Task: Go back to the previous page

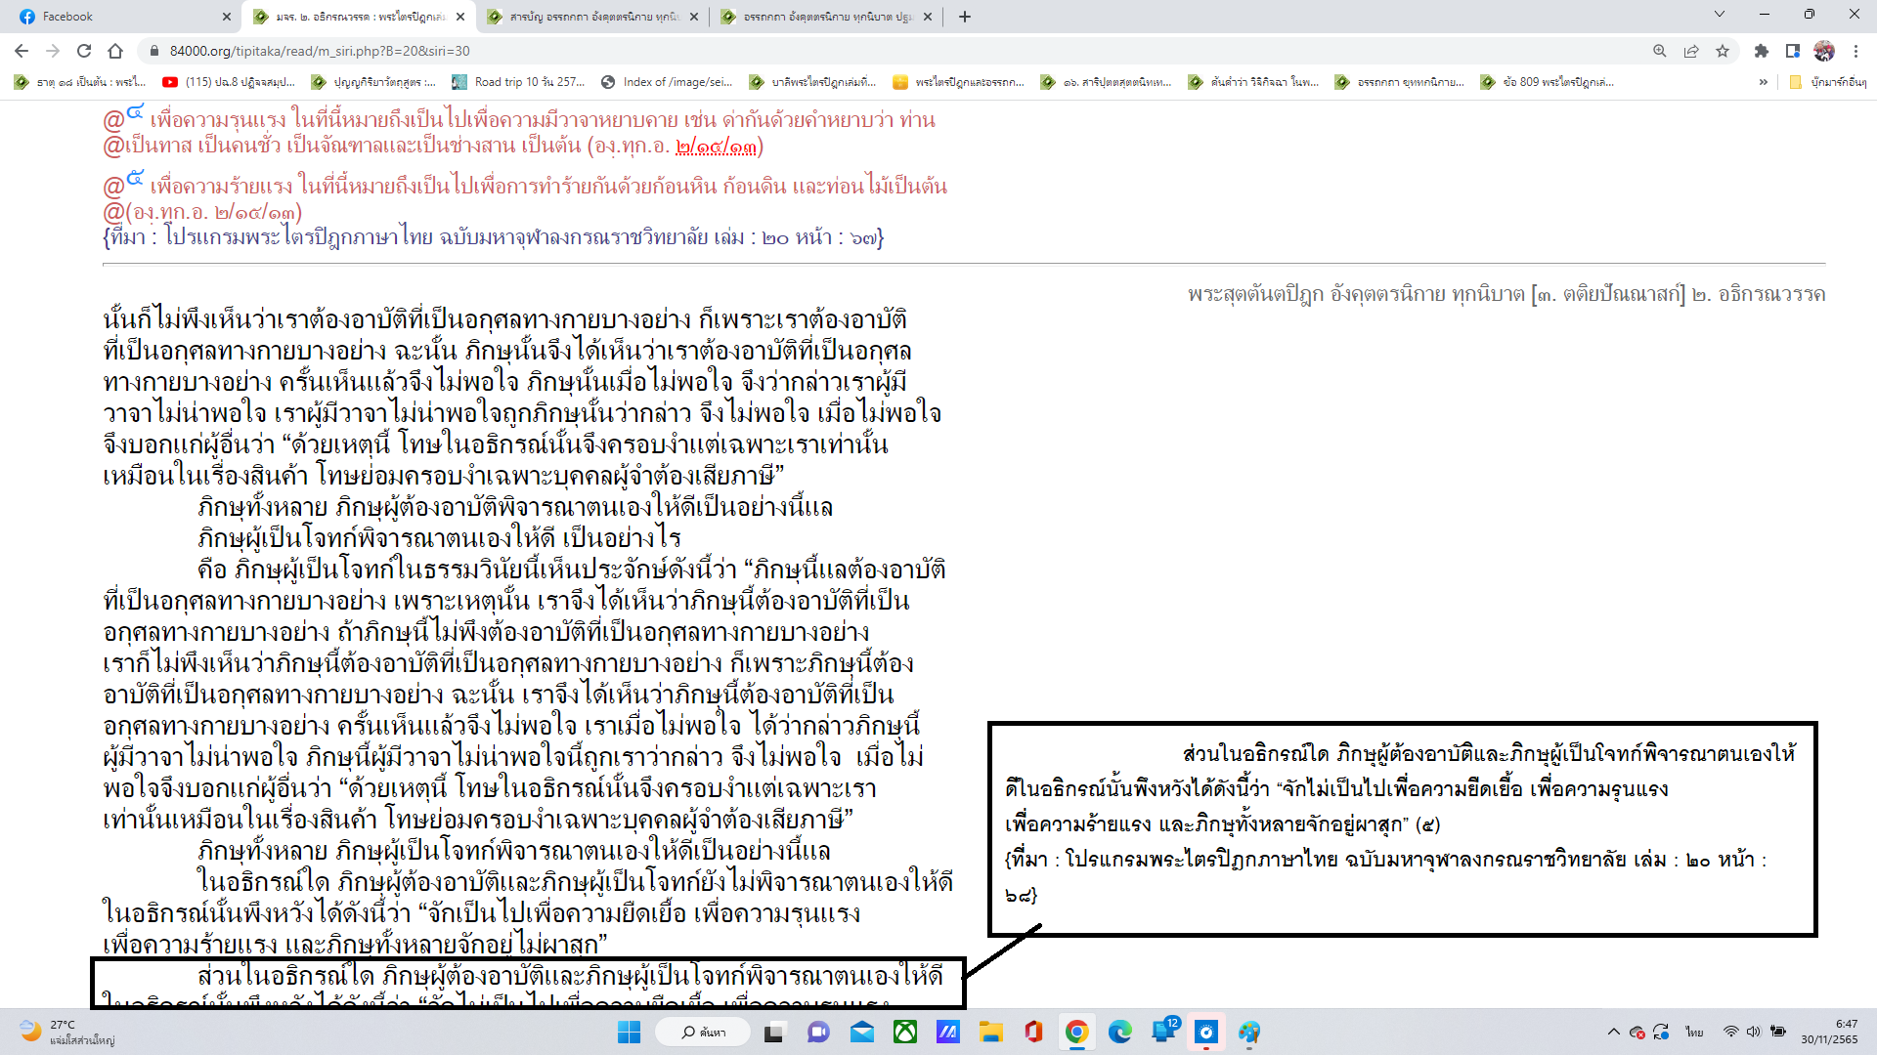Action: 22,51
